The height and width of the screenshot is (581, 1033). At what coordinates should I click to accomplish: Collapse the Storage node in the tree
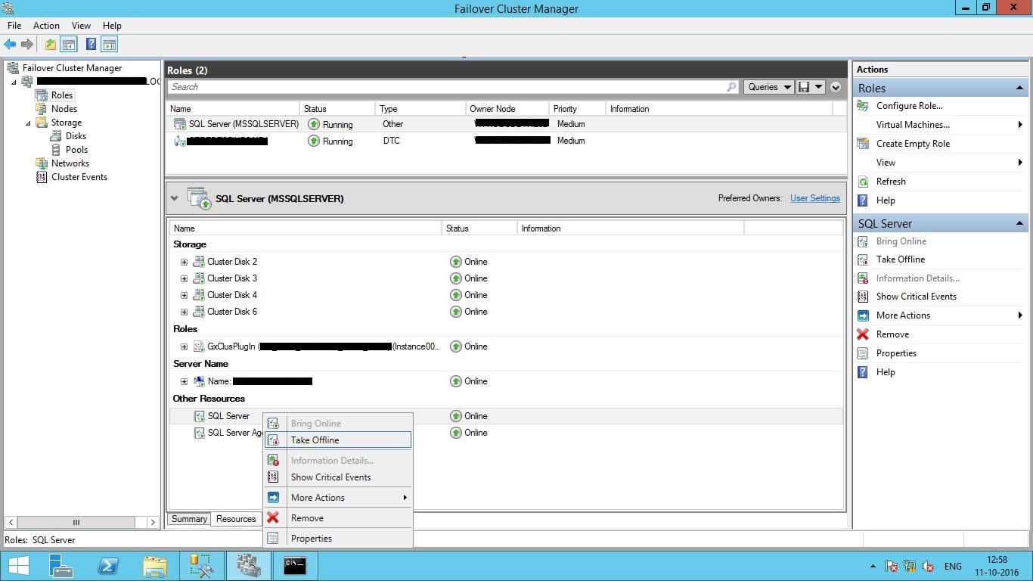click(28, 123)
